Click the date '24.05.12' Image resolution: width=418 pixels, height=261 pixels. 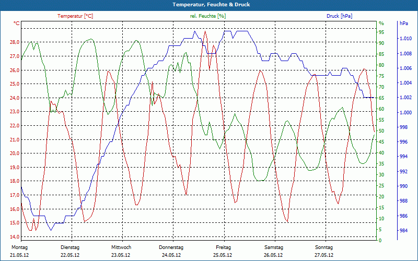point(171,255)
